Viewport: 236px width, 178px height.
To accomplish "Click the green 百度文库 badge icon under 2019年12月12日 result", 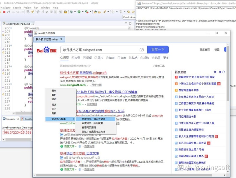I will pos(62,169).
